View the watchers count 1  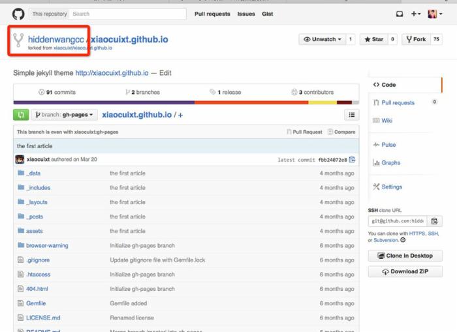[351, 39]
